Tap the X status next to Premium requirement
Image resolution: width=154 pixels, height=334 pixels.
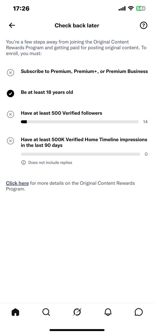pos(10,73)
